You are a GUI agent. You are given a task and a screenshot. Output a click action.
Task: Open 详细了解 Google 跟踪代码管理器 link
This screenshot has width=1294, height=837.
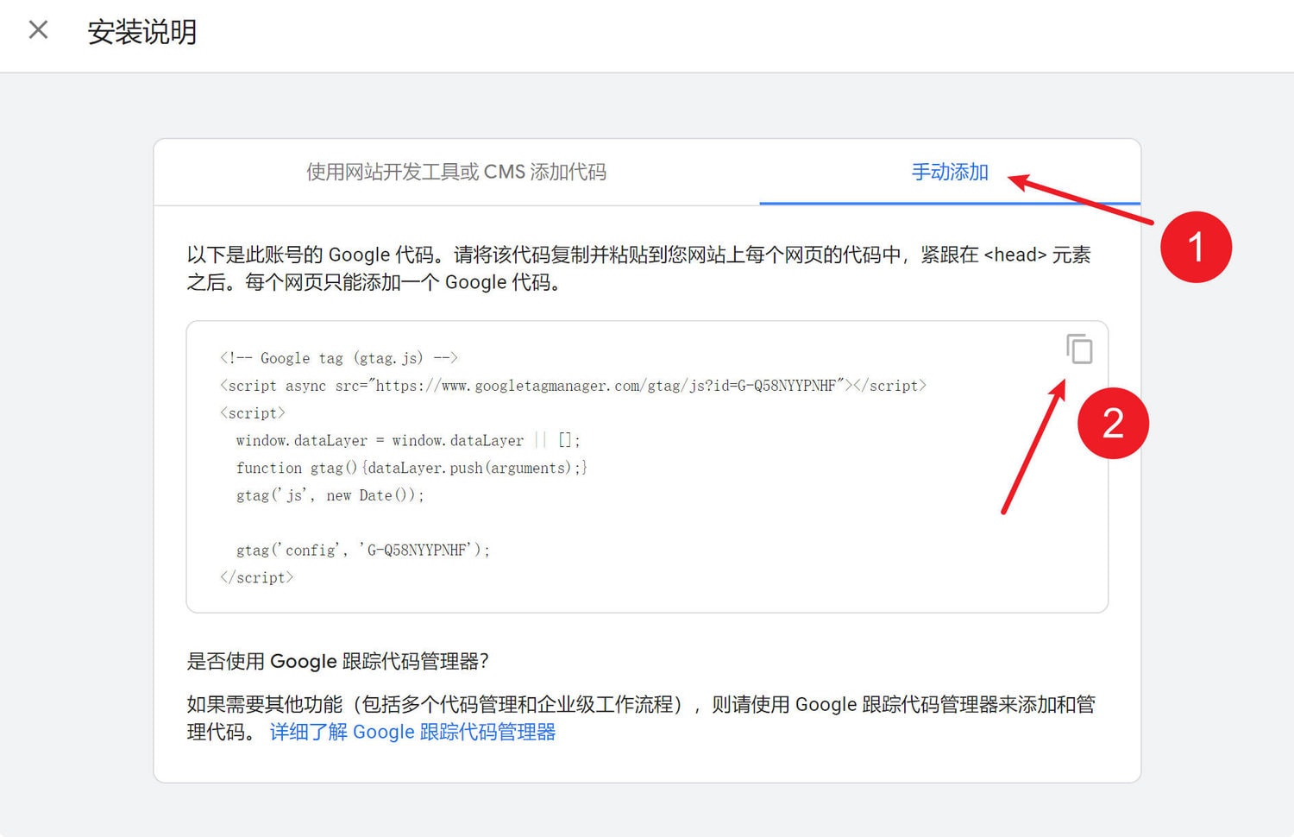pos(412,732)
